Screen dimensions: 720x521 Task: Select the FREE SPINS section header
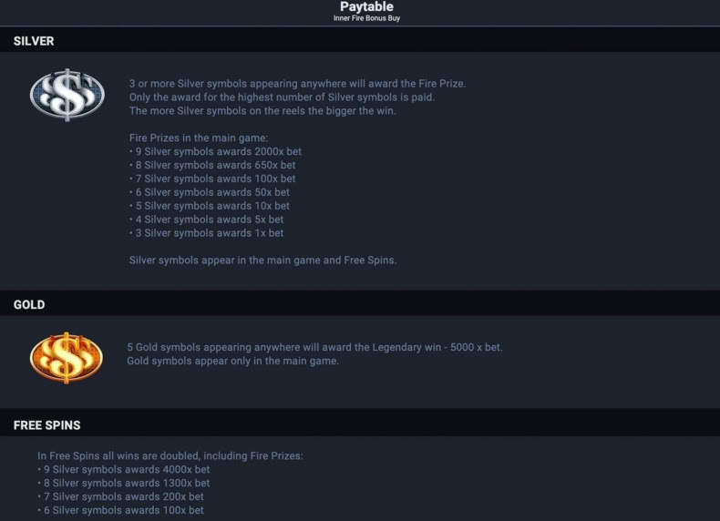[46, 425]
